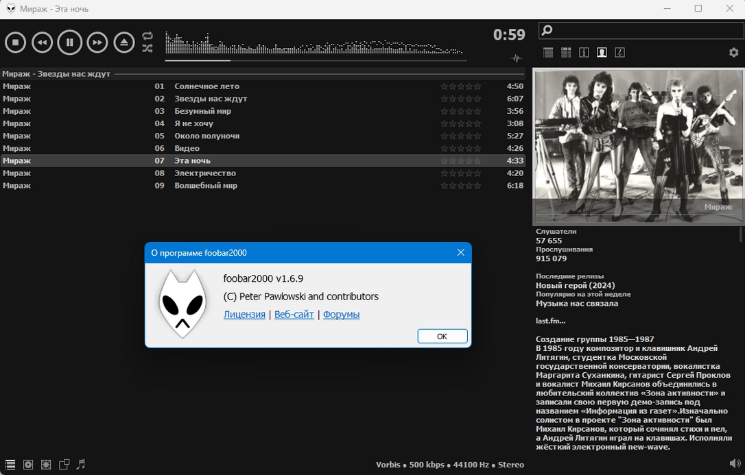Click the 915 079 plays count
The height and width of the screenshot is (475, 745).
click(551, 258)
